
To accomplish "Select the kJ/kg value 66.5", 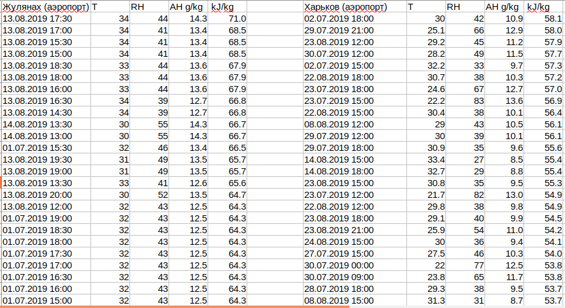I will [x=227, y=148].
